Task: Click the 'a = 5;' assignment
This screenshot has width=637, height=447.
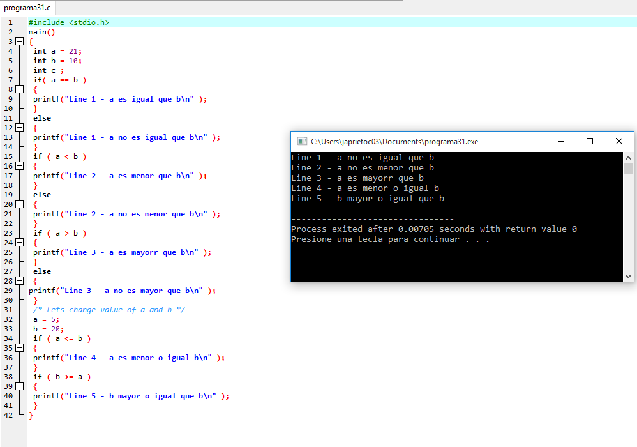Action: point(47,319)
